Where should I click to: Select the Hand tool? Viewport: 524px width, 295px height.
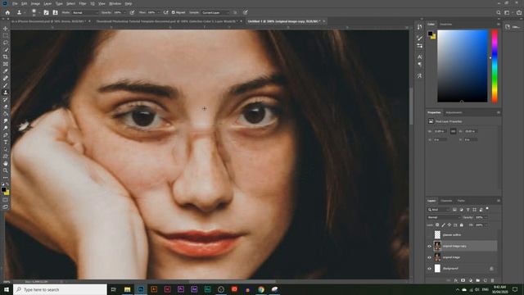click(6, 164)
